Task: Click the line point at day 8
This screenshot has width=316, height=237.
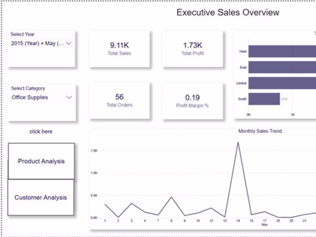Action: [x=171, y=197]
